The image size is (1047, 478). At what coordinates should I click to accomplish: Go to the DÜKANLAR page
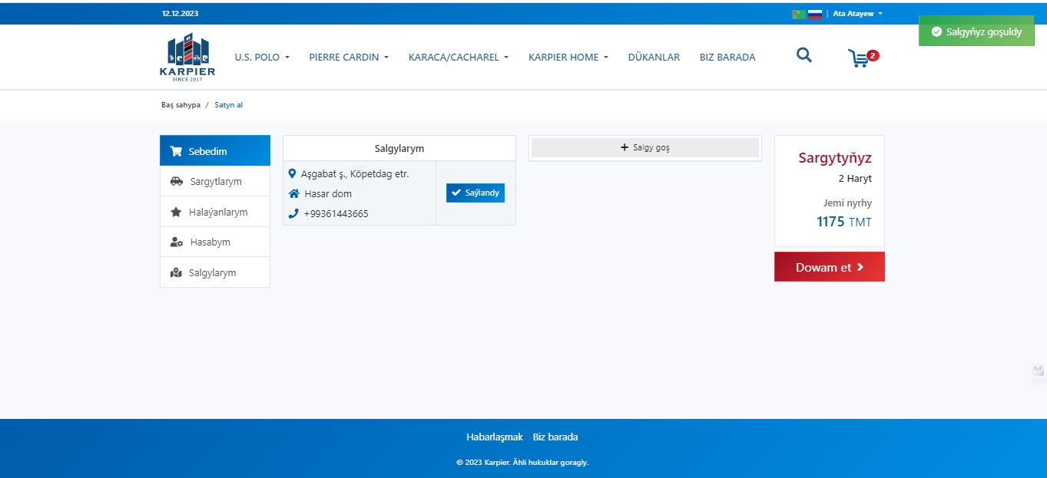tap(654, 58)
